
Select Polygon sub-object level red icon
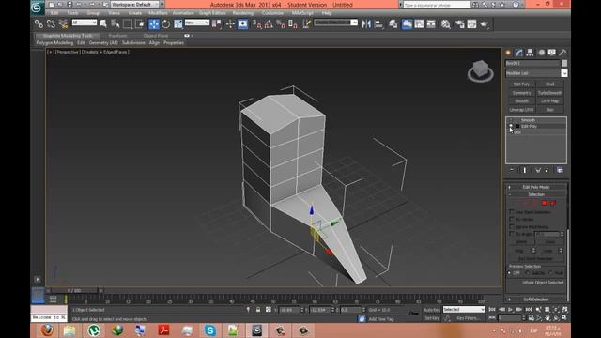(544, 203)
